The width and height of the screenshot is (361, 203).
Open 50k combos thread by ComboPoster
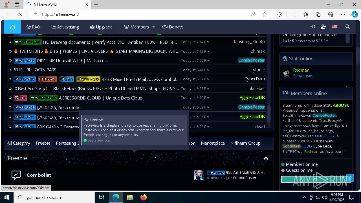60,107
